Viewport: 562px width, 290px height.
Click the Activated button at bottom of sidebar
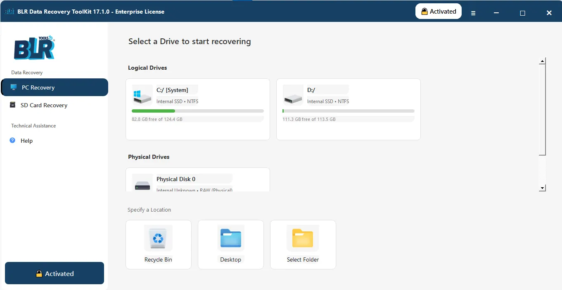click(55, 273)
